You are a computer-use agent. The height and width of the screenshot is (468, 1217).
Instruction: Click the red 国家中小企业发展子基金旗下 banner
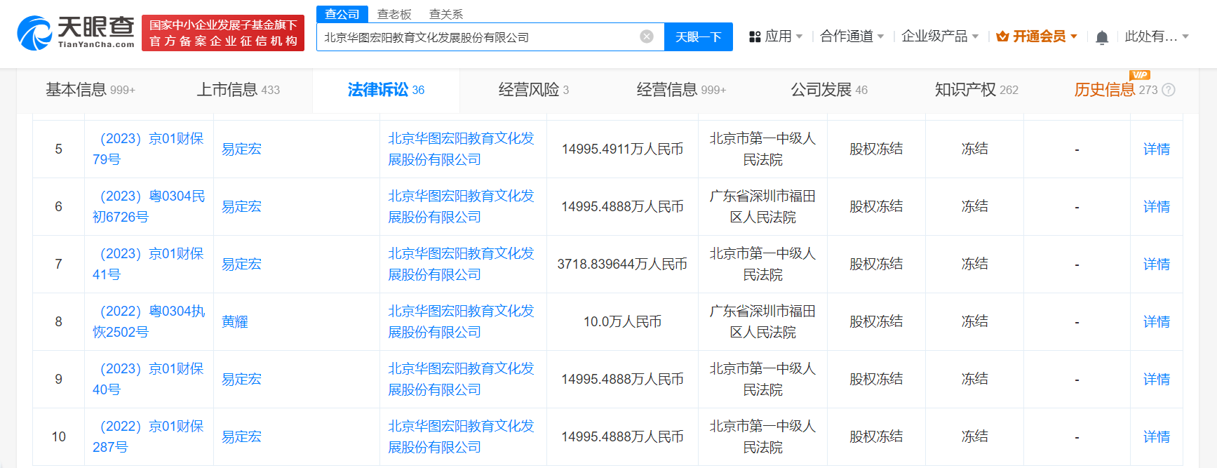click(223, 33)
